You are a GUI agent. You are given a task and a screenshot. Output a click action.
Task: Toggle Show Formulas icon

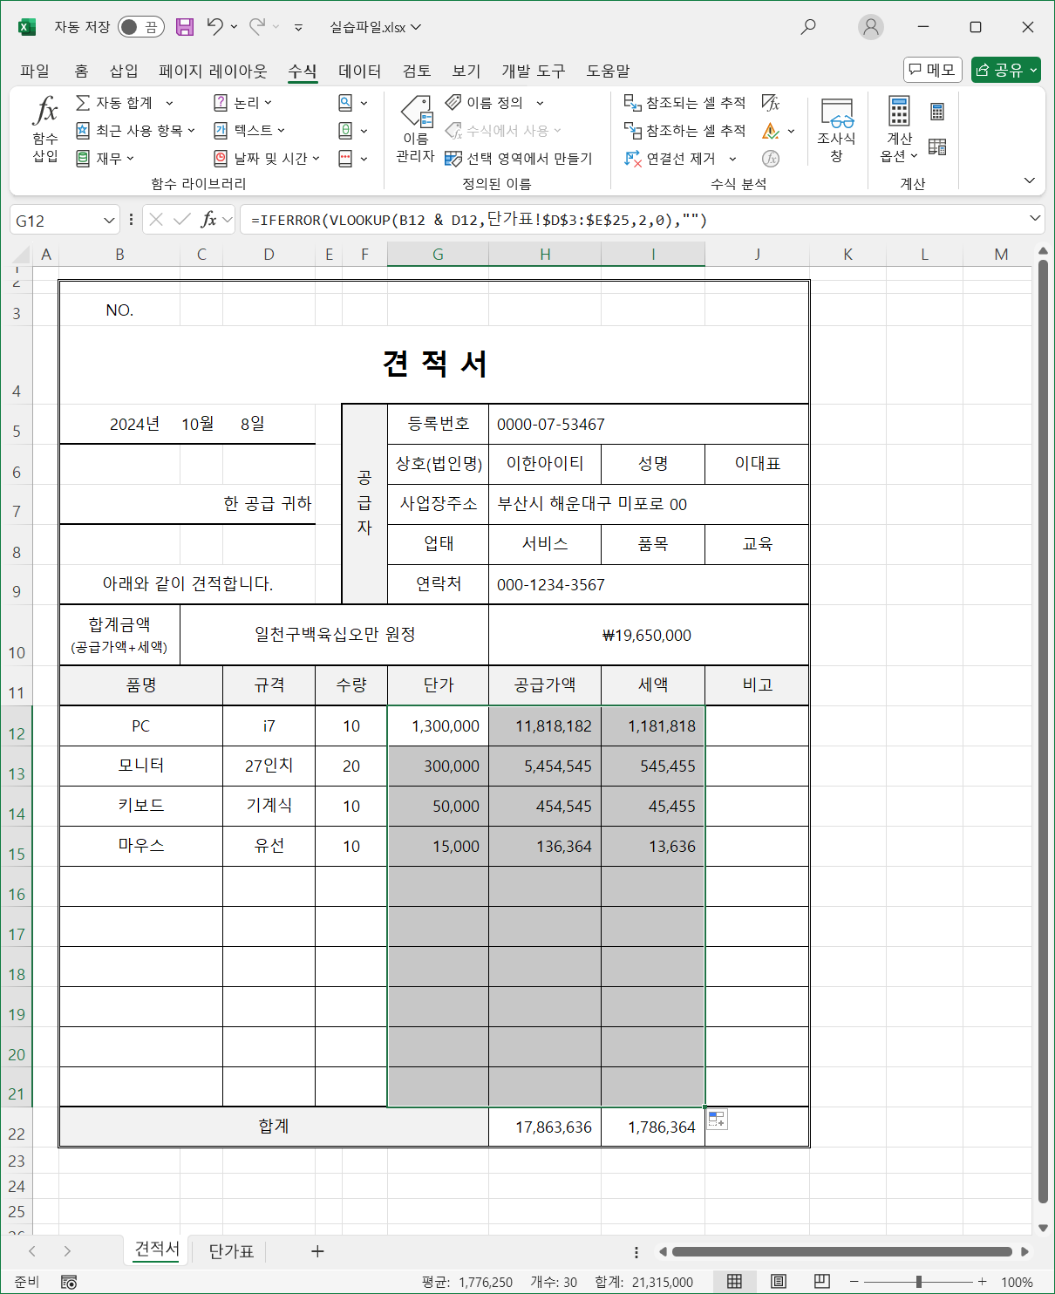pyautogui.click(x=771, y=103)
